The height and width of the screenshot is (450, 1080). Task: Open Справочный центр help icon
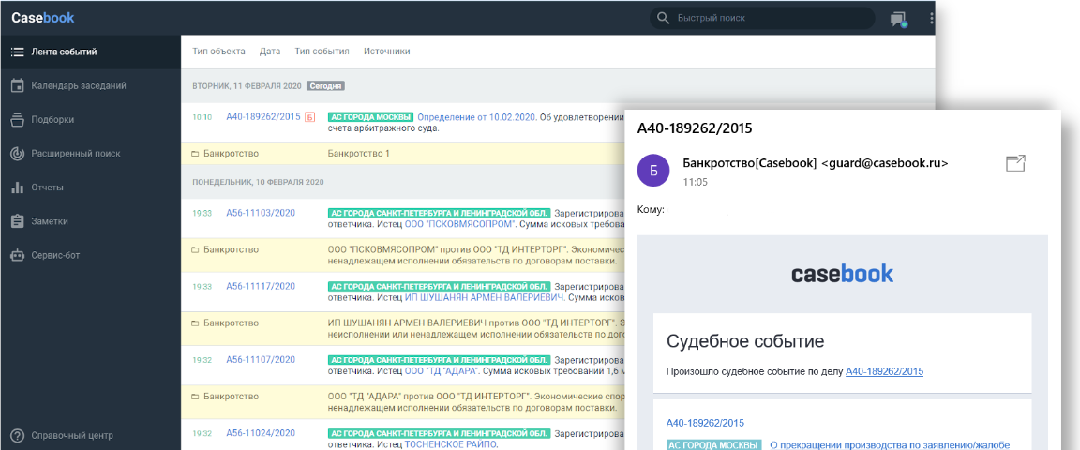[x=18, y=436]
